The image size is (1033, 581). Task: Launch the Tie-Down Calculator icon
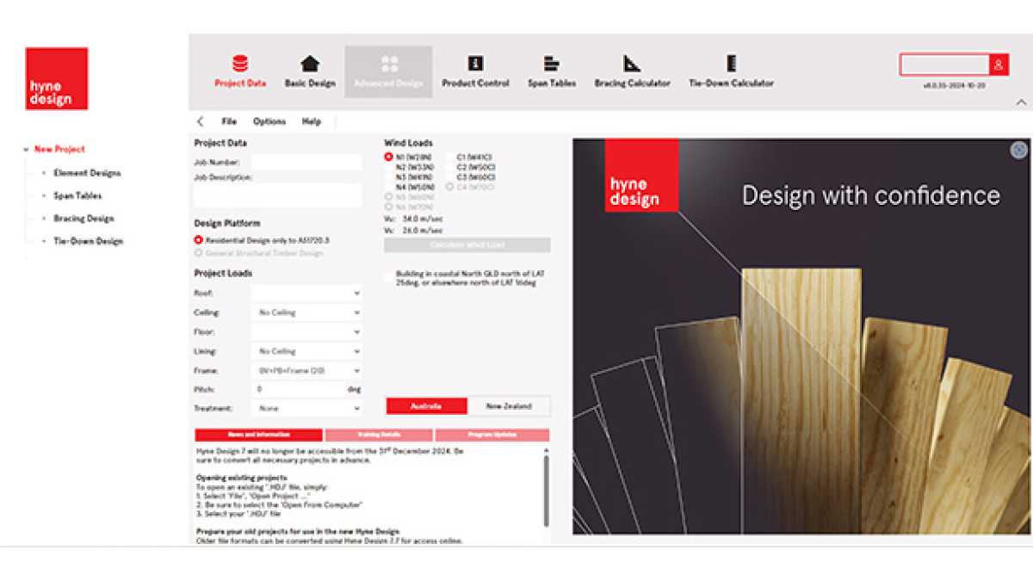731,64
